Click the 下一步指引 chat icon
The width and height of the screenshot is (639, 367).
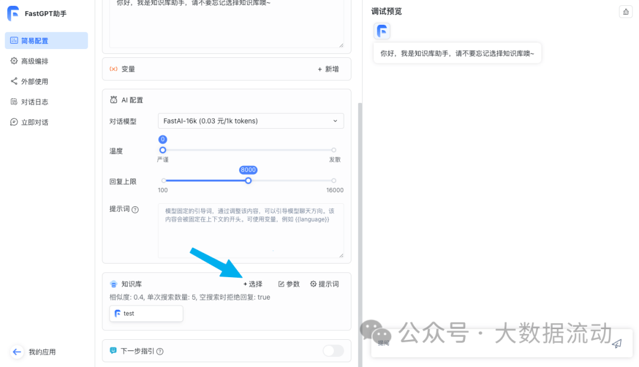coord(113,350)
